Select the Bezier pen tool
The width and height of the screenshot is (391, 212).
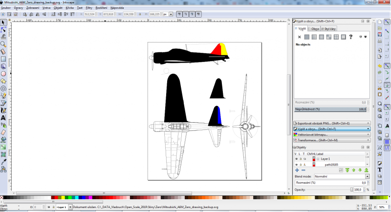pyautogui.click(x=3, y=103)
